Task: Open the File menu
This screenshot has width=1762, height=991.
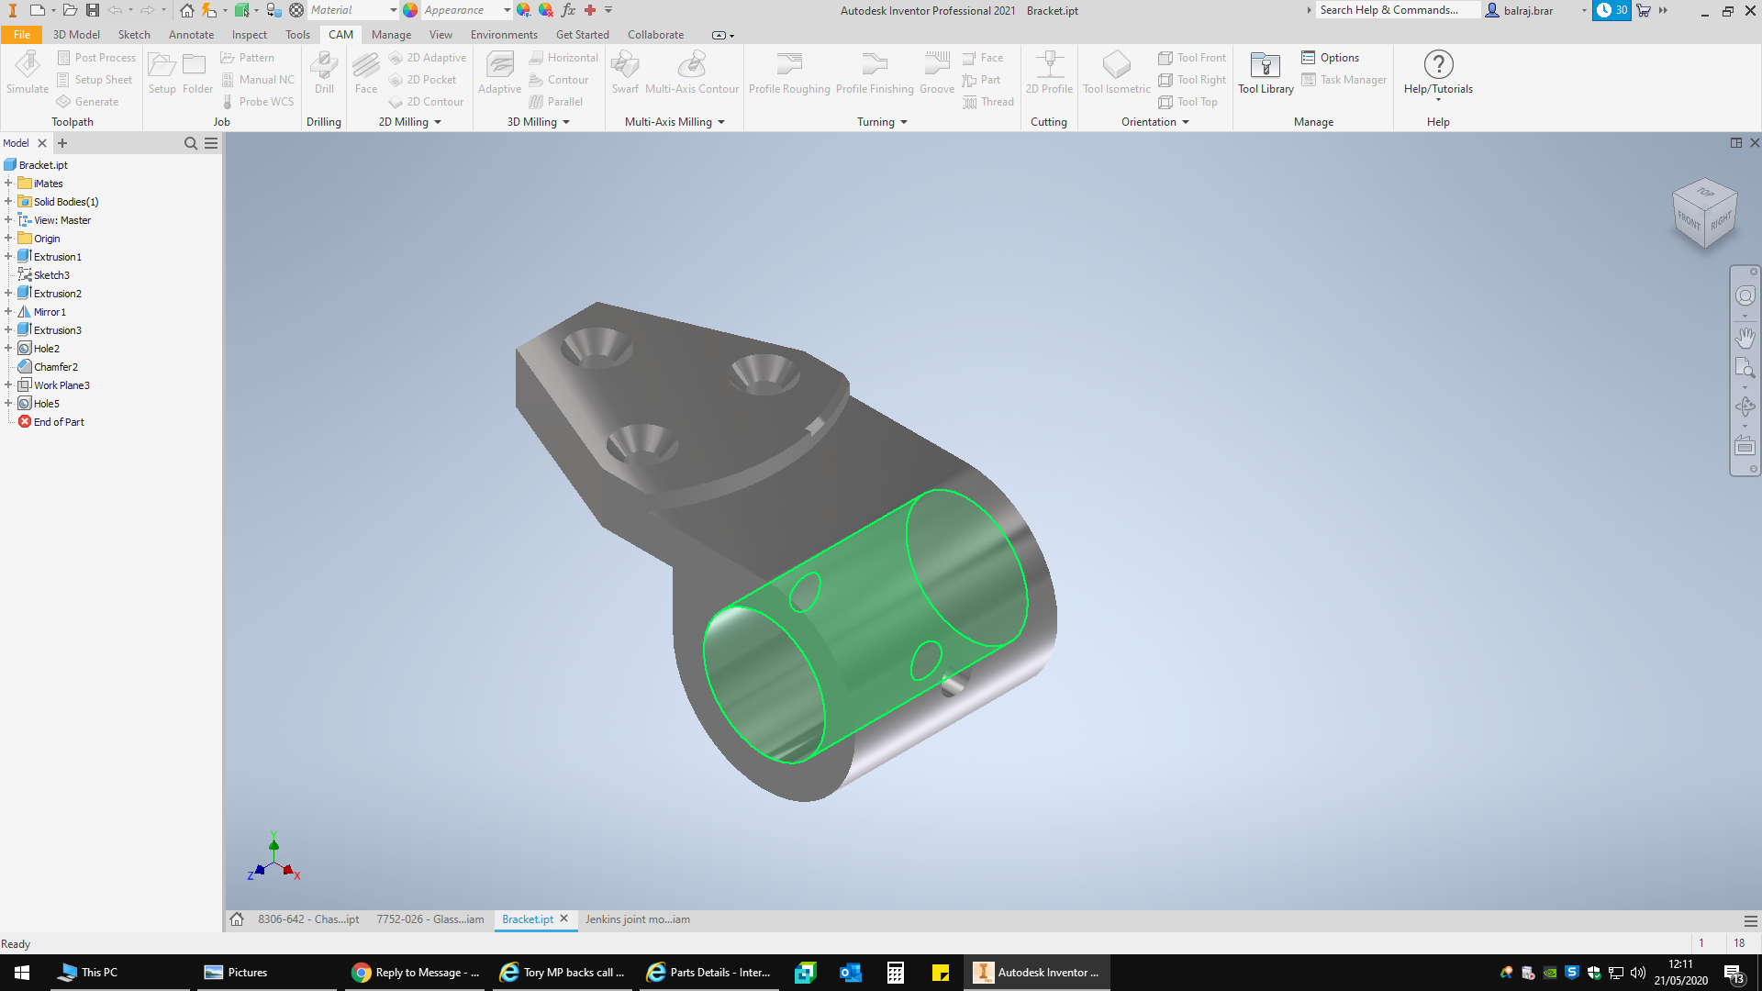Action: [21, 35]
